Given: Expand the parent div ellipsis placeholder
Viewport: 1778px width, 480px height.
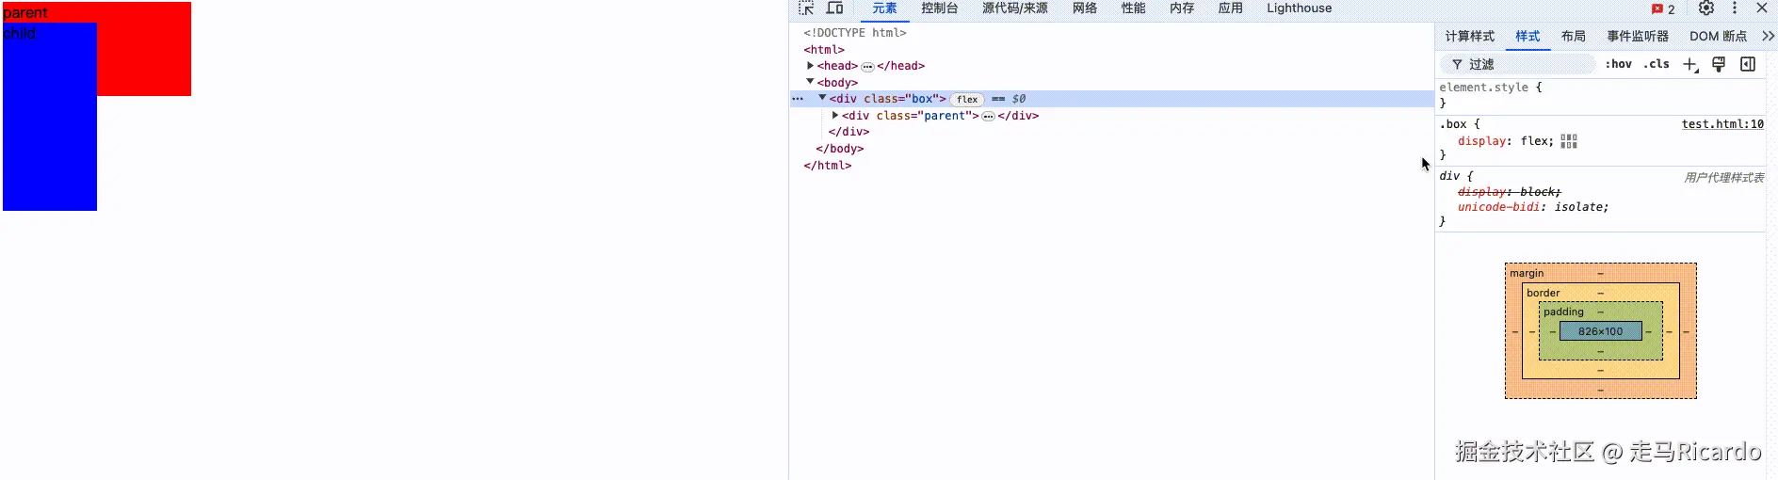Looking at the screenshot, I should [988, 117].
